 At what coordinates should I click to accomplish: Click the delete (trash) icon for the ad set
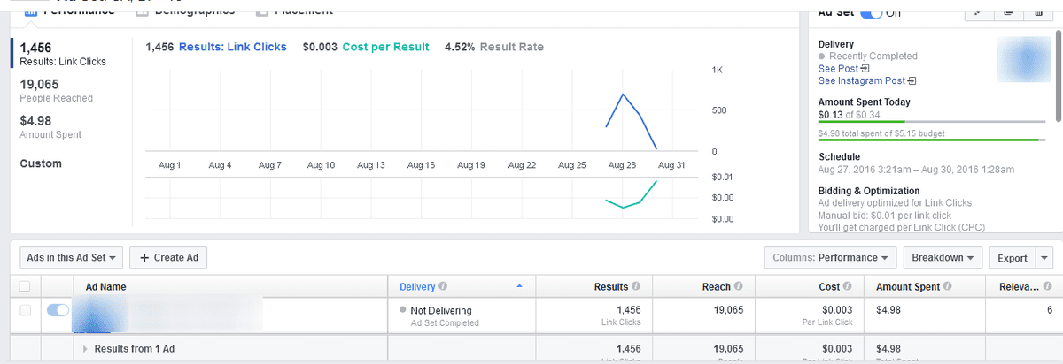pos(1037,12)
